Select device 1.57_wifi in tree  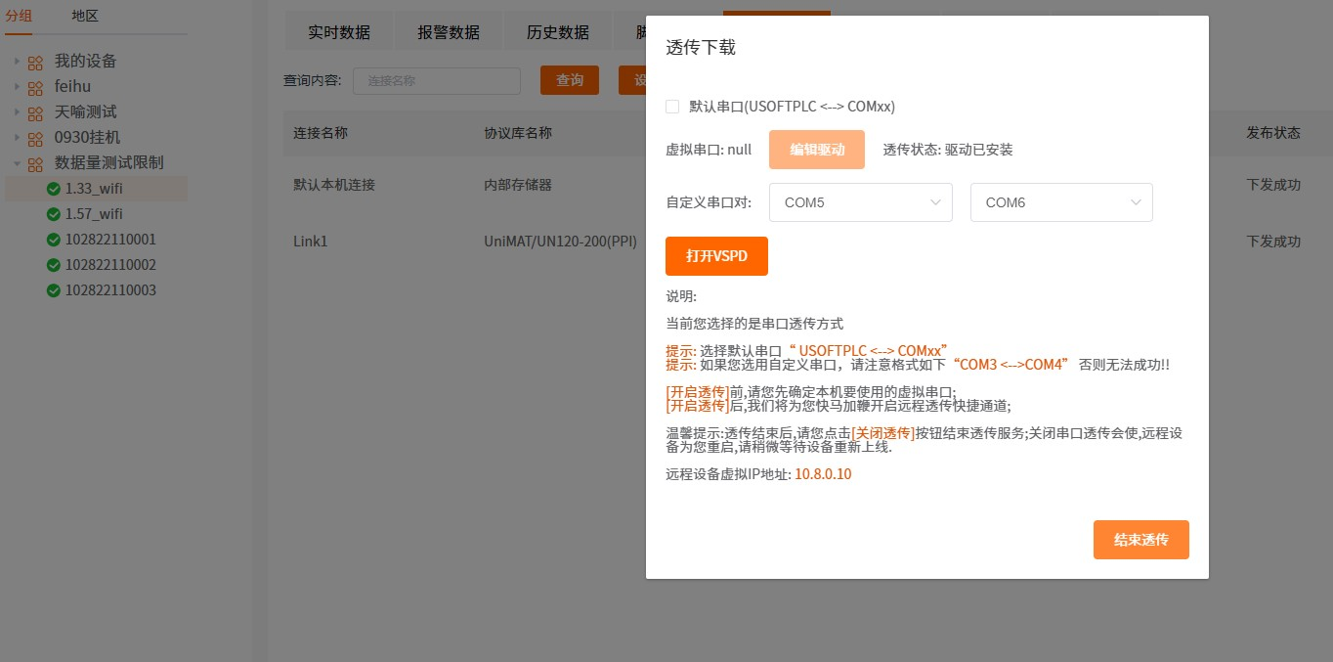point(96,214)
